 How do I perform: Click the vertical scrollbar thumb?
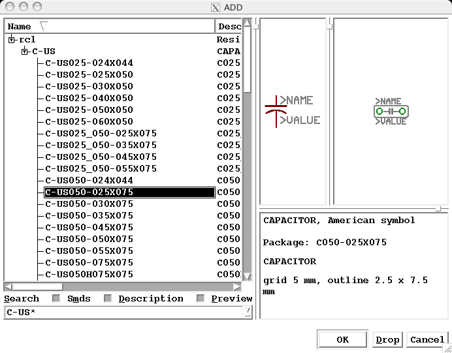pos(248,60)
